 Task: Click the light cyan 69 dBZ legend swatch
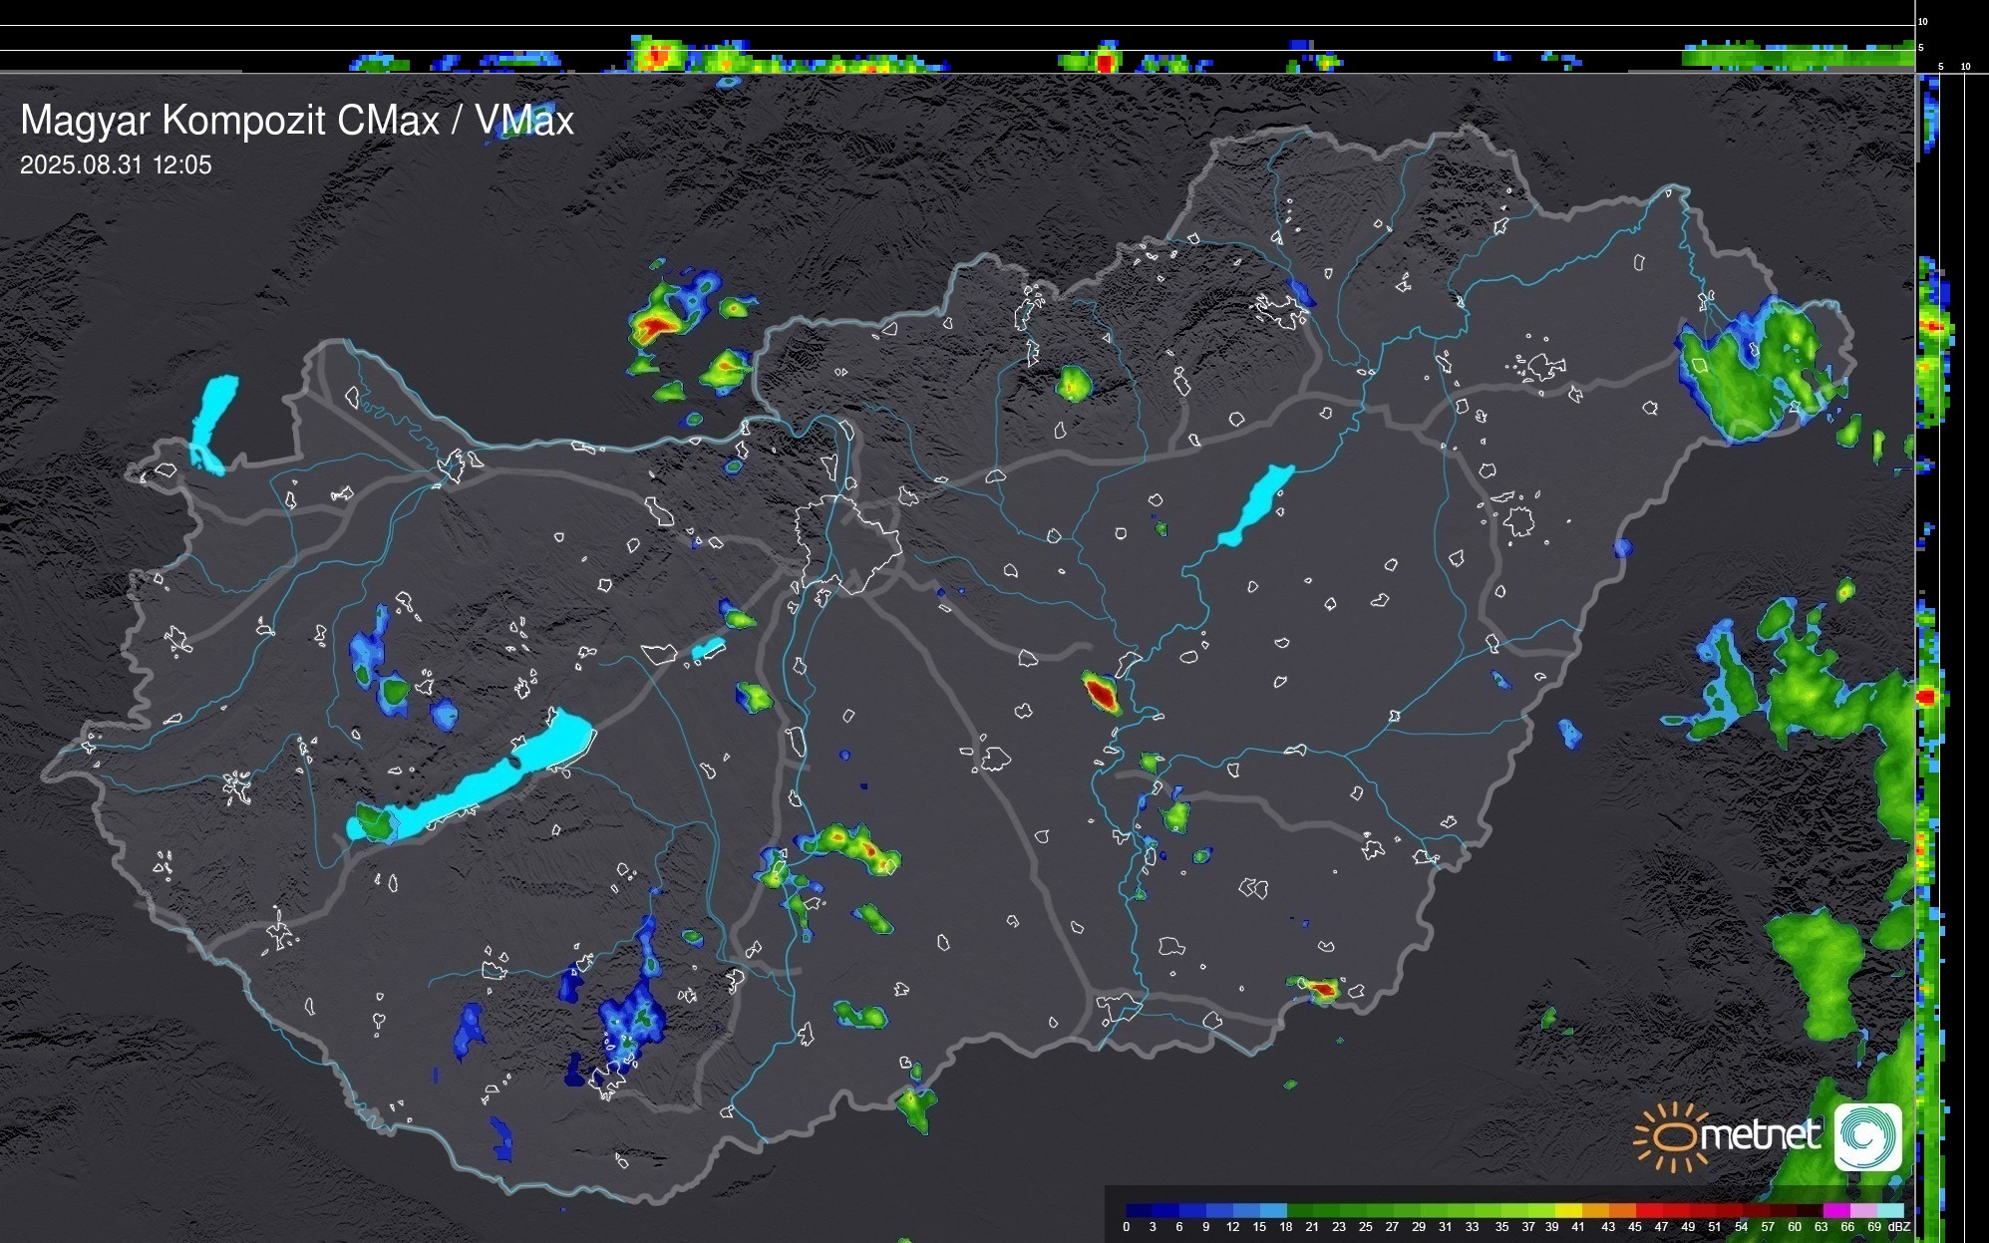pyautogui.click(x=1890, y=1210)
